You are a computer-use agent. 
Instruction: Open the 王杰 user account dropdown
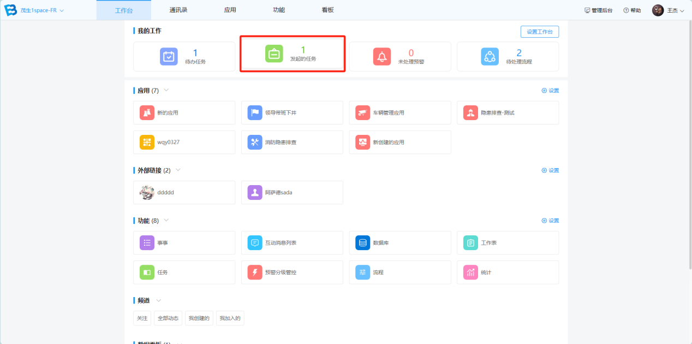click(x=682, y=10)
